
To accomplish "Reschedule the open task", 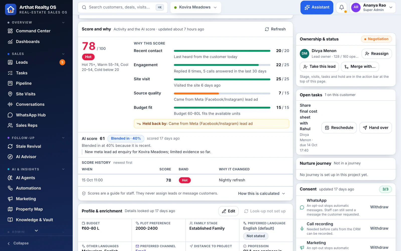I will 339,128.
